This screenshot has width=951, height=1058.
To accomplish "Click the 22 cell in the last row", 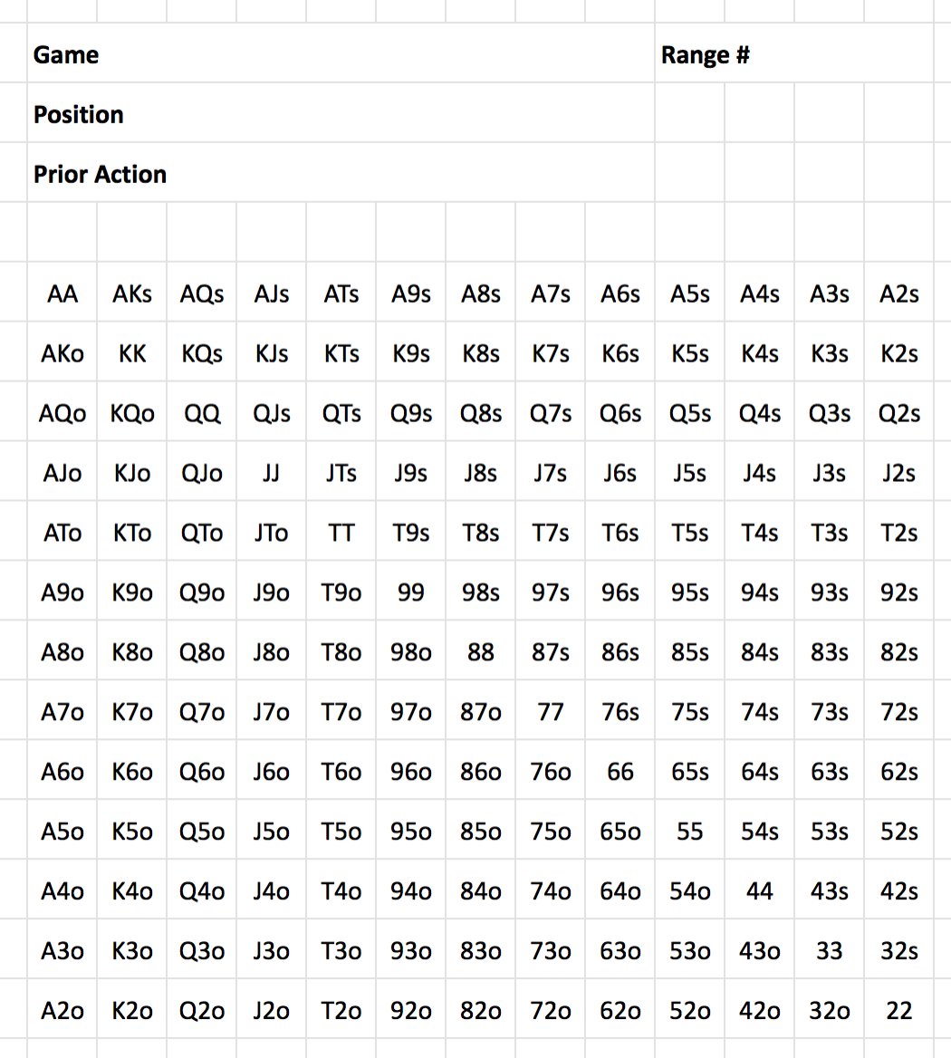I will 899,1011.
